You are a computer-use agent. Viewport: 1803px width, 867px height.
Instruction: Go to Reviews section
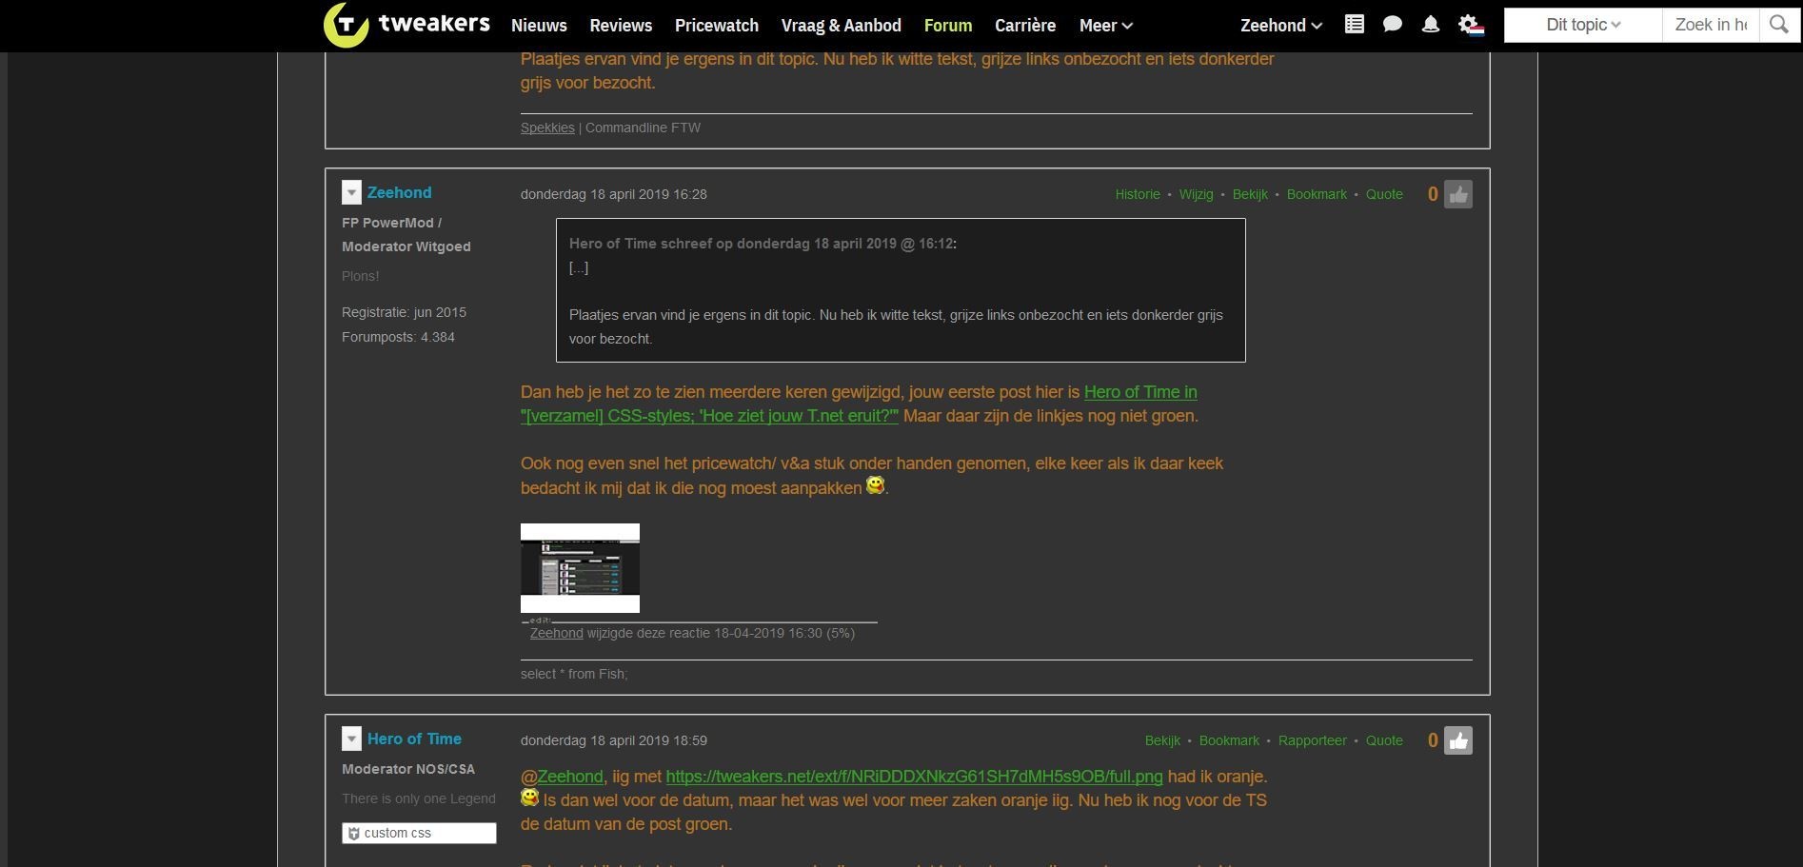[621, 26]
